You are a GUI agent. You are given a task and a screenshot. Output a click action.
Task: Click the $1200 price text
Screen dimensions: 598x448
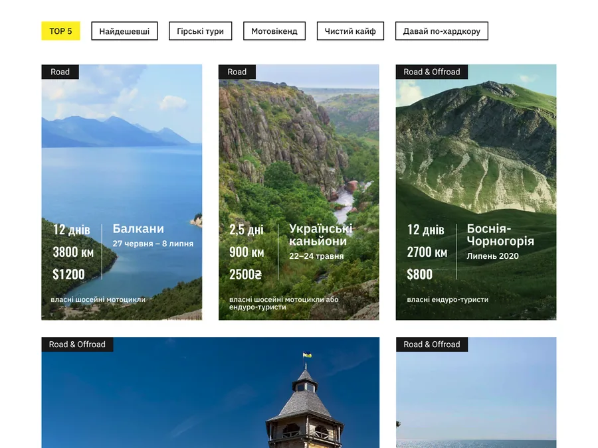68,274
